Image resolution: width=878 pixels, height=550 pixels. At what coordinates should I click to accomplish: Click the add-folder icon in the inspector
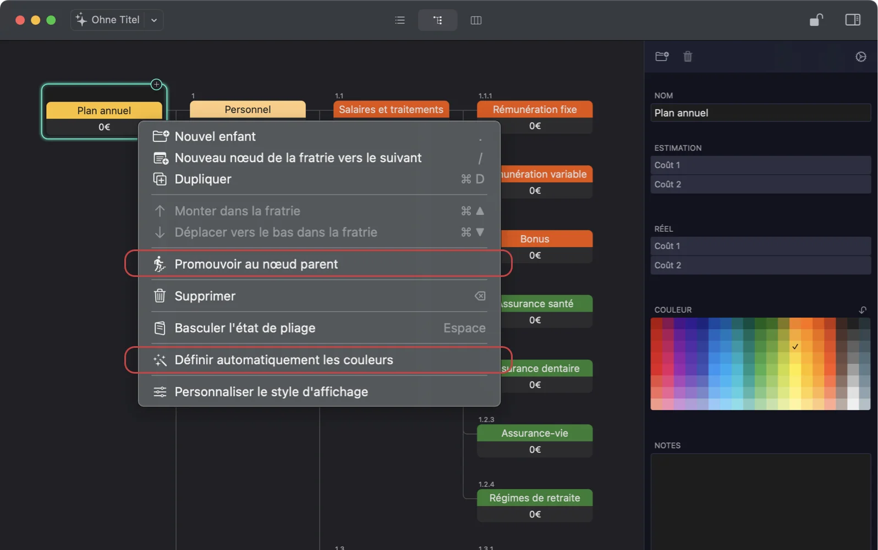(x=662, y=57)
